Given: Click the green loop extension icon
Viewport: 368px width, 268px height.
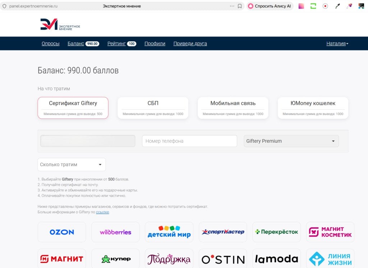Looking at the screenshot, I should [313, 6].
